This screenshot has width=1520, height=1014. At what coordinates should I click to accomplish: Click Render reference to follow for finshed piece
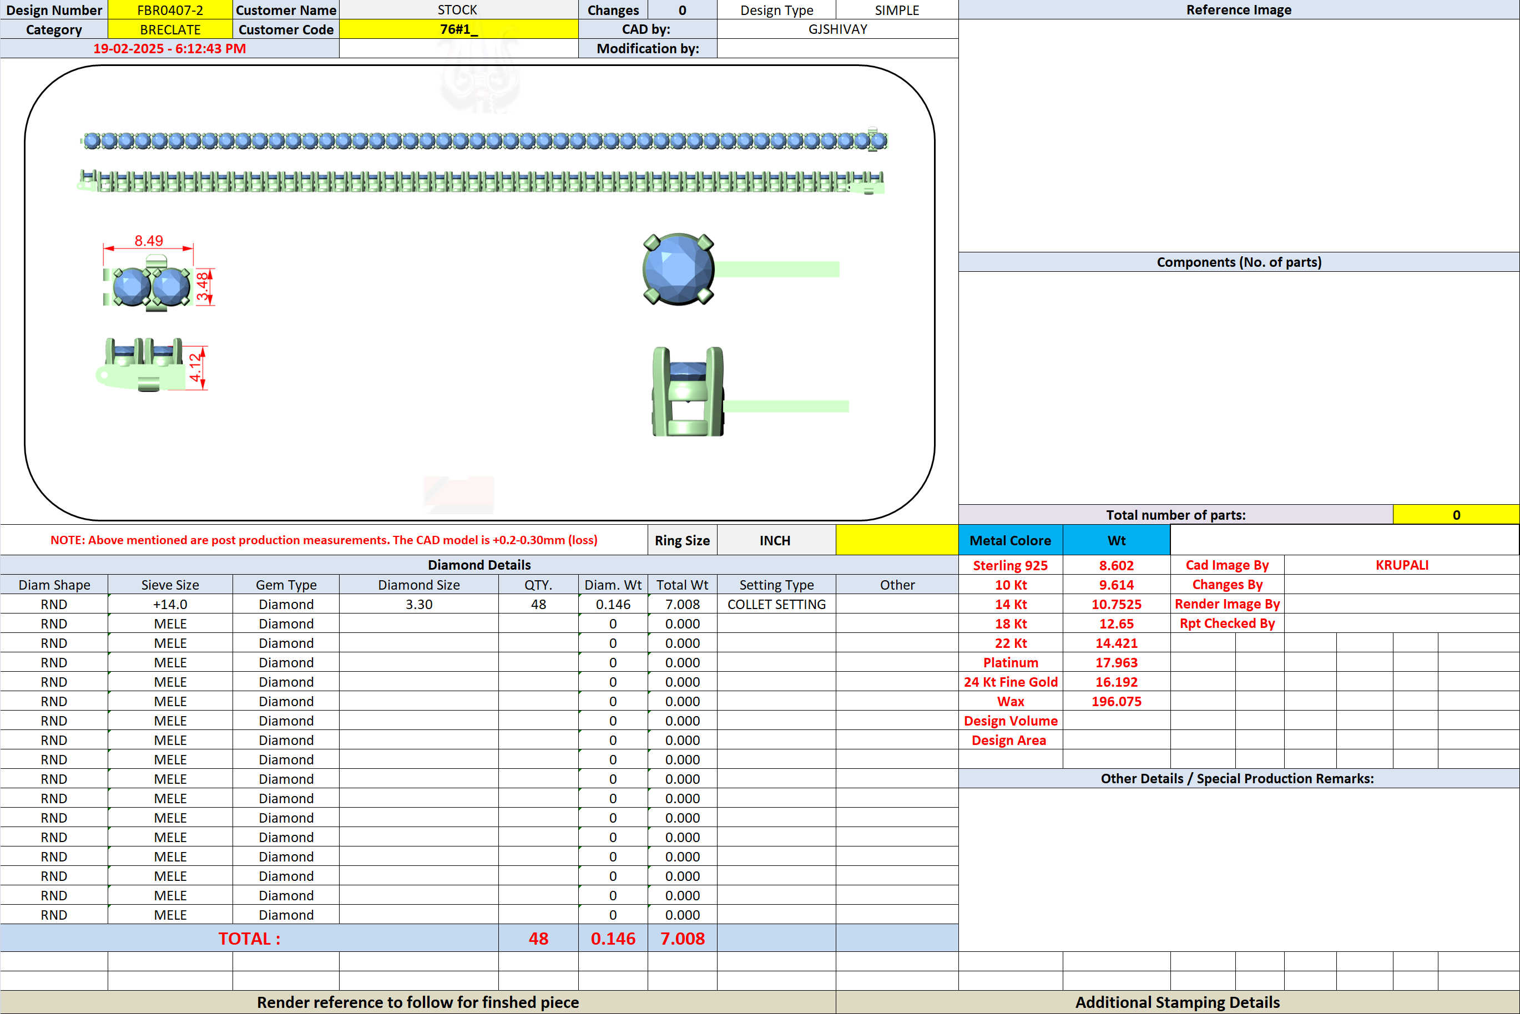point(418,1002)
